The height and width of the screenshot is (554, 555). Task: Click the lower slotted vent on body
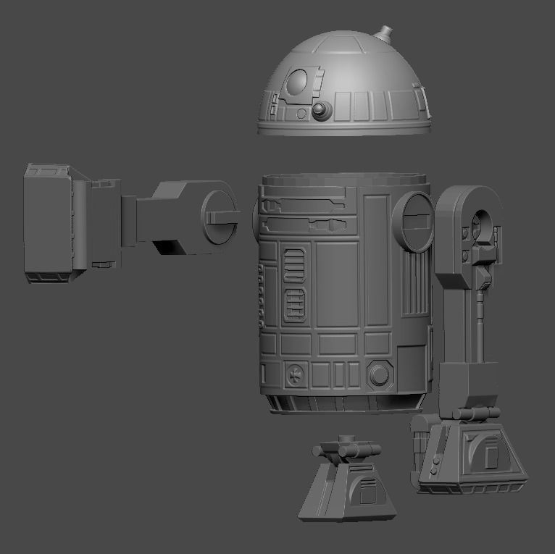(295, 305)
